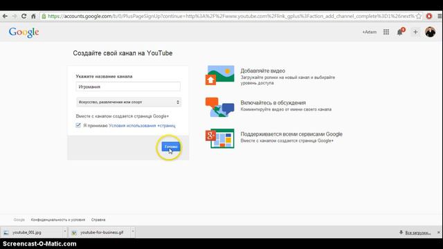
Task: Close the downloads bar
Action: point(438,232)
